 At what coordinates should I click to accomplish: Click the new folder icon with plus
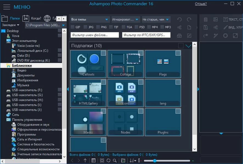(x=123, y=161)
